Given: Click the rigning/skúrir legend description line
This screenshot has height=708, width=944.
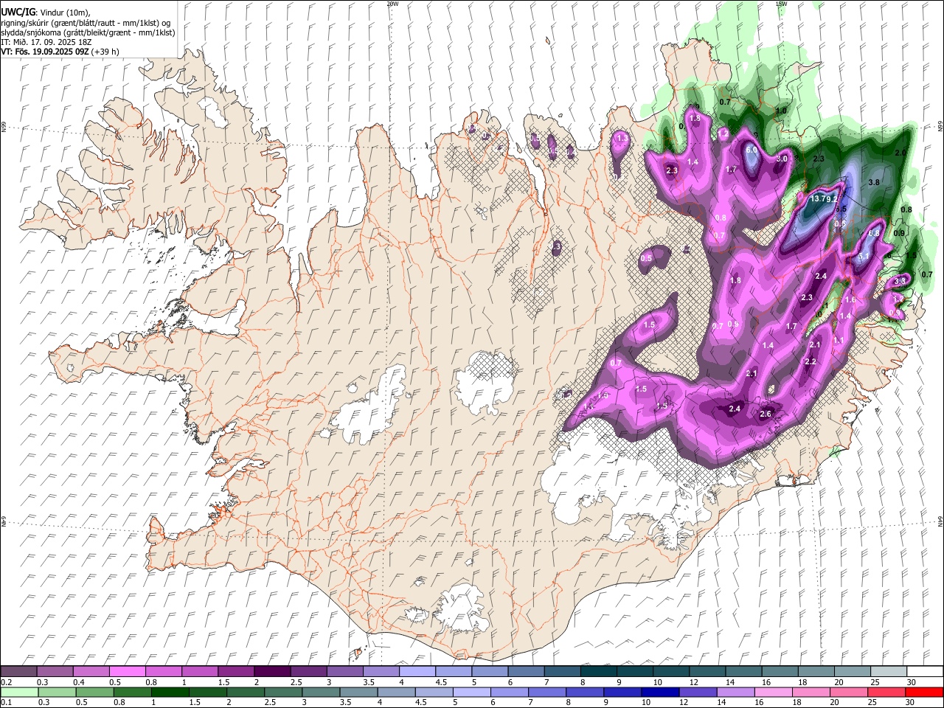Looking at the screenshot, I should 86,23.
